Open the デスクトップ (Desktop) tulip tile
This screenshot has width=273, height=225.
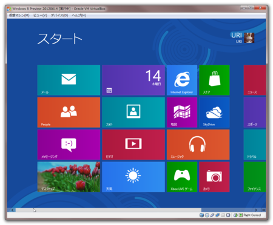[69, 177]
